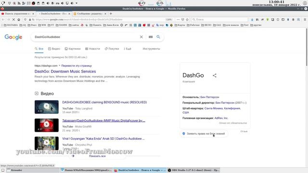Open DASHGO/AUDIOBEE claiming BENSOUND music video

104,102
